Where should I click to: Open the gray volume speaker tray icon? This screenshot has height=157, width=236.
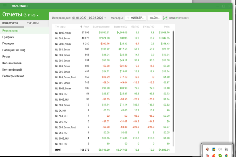[220, 149]
